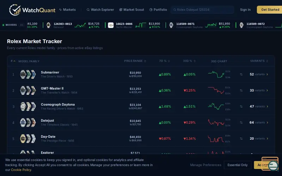Open the Submariner model family
Screen dimensions: 282x176
[x=141, y=74]
